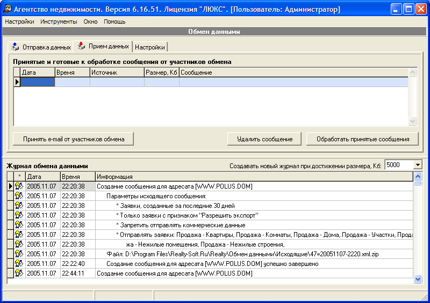The width and height of the screenshot is (430, 303).
Task: Click the application icon in the title bar
Action: point(8,9)
